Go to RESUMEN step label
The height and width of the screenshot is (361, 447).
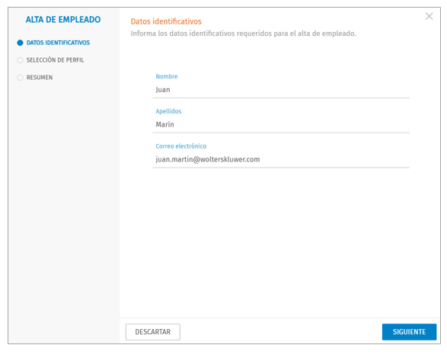click(40, 78)
